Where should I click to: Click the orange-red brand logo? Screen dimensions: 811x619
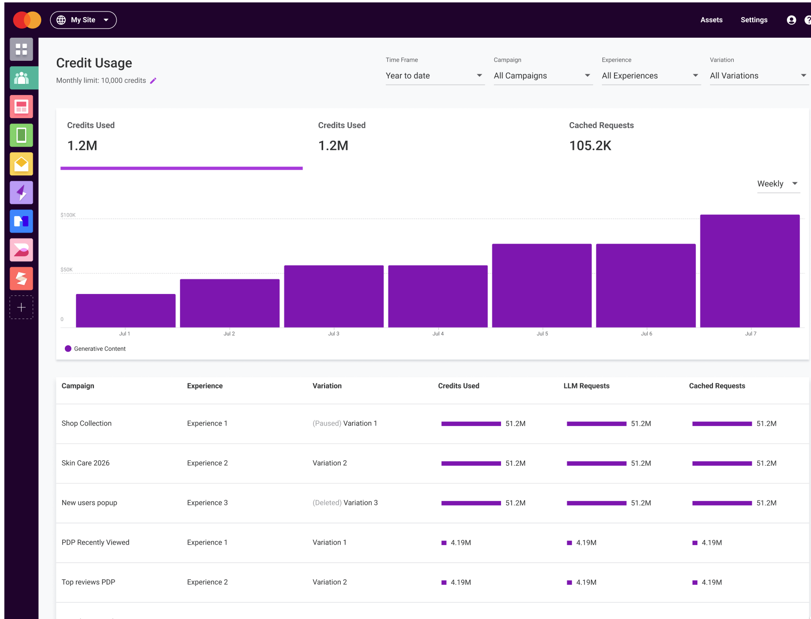[x=27, y=20]
